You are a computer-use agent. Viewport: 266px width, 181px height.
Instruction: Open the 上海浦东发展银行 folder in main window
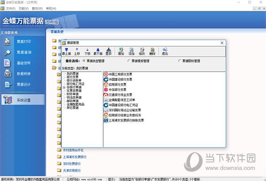[x=74, y=157]
